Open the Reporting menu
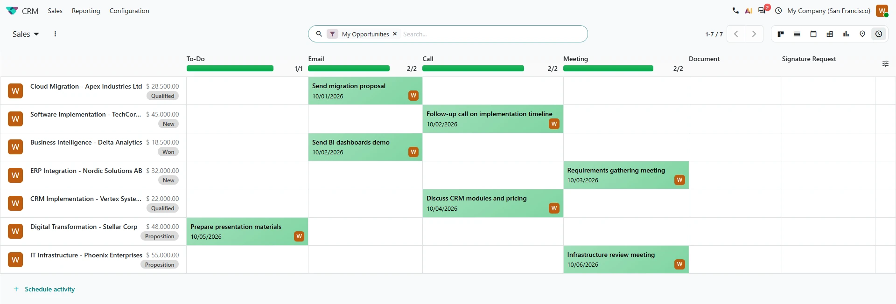The image size is (896, 304). [x=86, y=11]
